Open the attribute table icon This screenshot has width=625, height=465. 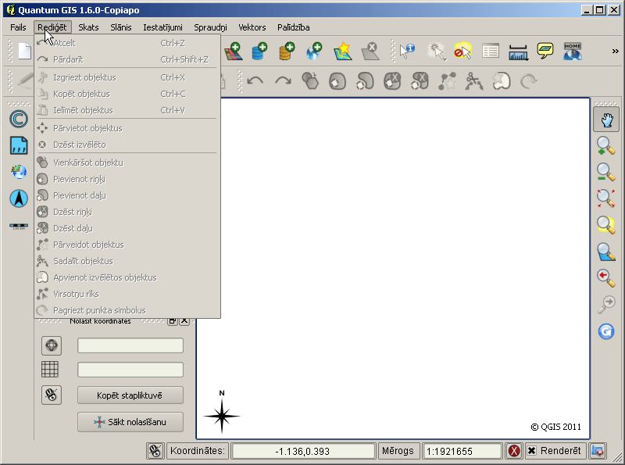coord(491,52)
